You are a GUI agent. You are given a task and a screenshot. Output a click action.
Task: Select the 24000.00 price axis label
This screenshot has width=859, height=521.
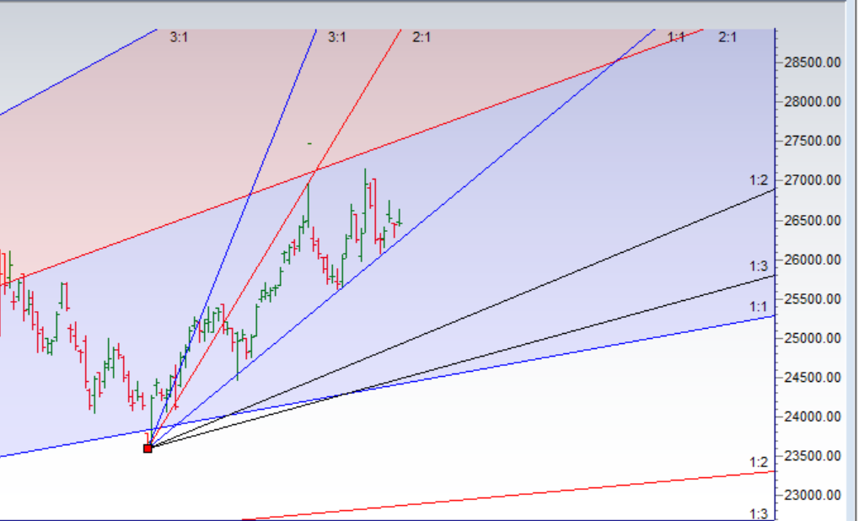coord(812,416)
